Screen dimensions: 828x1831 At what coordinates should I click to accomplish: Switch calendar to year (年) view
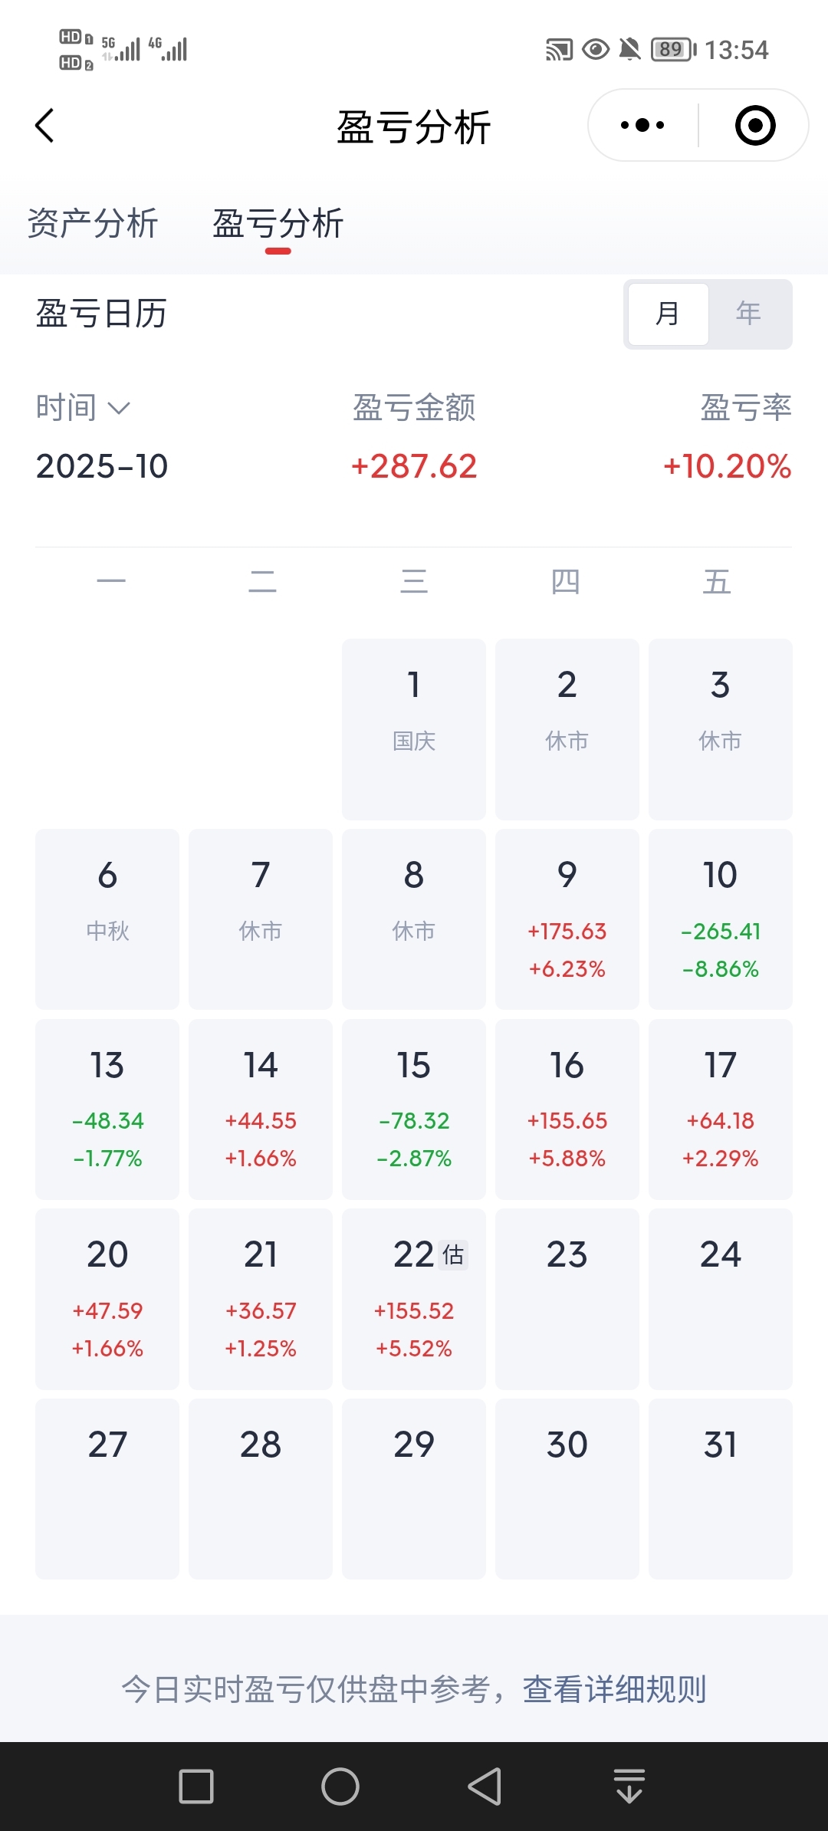748,314
